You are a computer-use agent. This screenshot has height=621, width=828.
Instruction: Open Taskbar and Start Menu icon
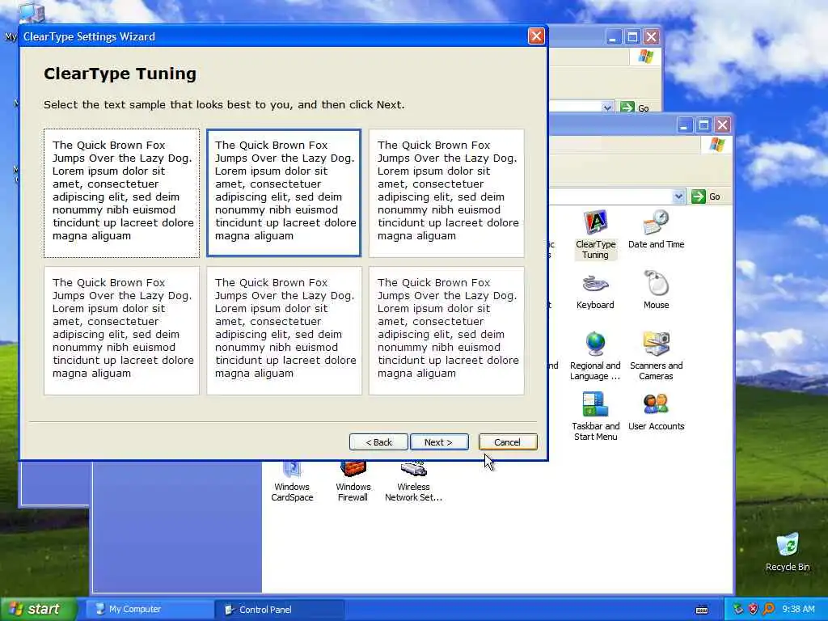click(x=595, y=416)
